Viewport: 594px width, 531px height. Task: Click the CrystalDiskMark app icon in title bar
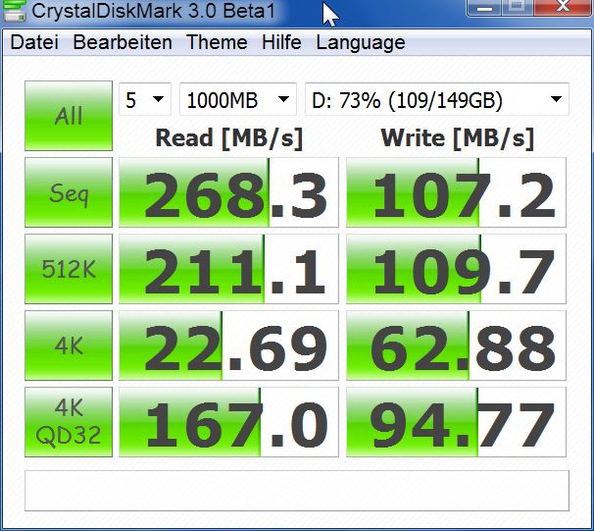point(15,10)
